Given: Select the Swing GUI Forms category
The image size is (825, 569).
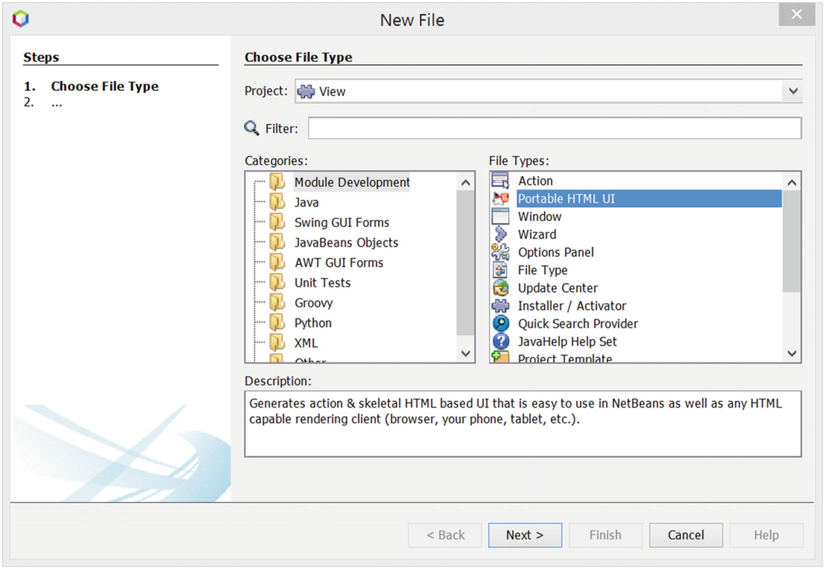Looking at the screenshot, I should click(x=341, y=222).
